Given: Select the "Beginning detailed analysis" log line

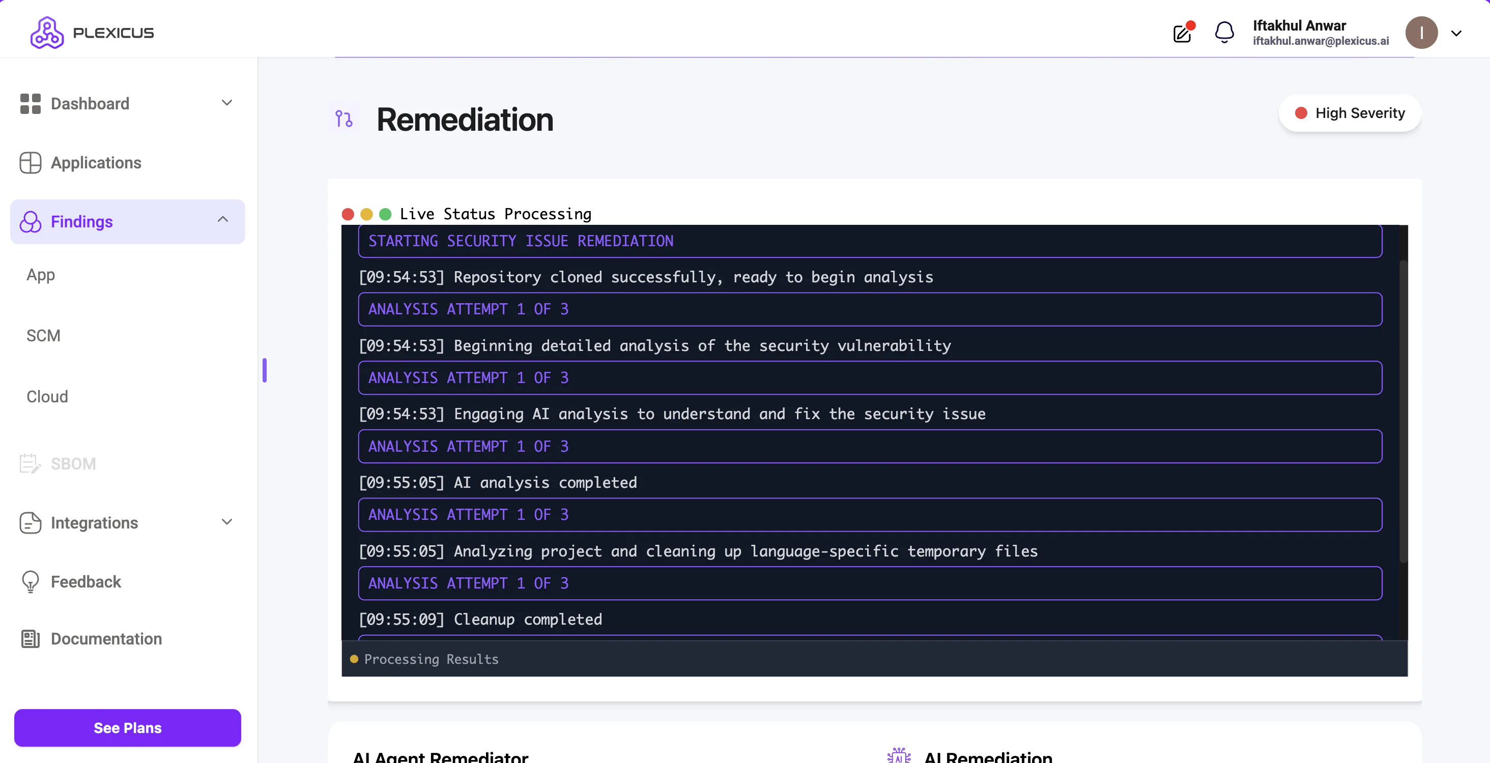Looking at the screenshot, I should pos(654,346).
